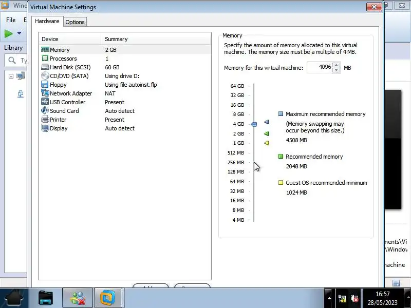Click the 4 MB slider tick label
The height and width of the screenshot is (308, 411).
[x=238, y=220]
